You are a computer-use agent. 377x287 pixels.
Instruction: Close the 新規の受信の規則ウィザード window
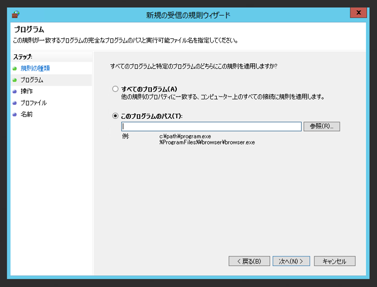(358, 13)
